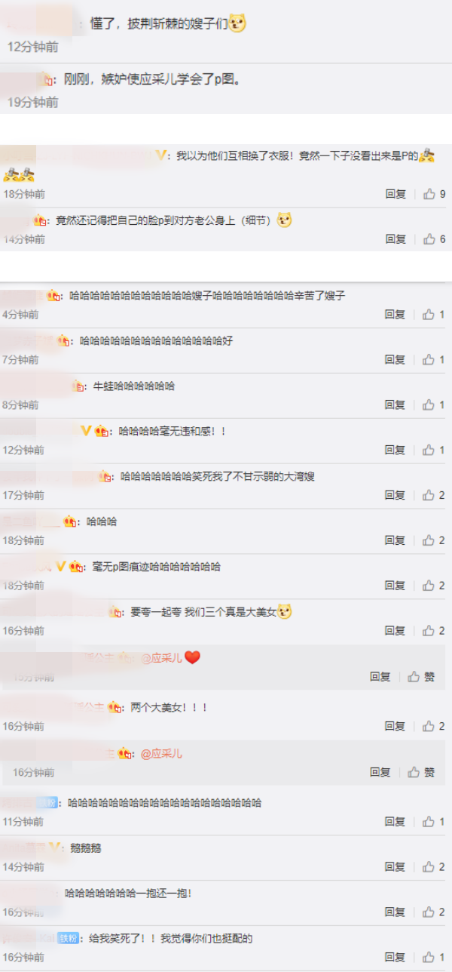This screenshot has width=452, height=972.
Task: Reply to the 哈哈哈 comment from 18 minutes ago
Action: pos(395,540)
